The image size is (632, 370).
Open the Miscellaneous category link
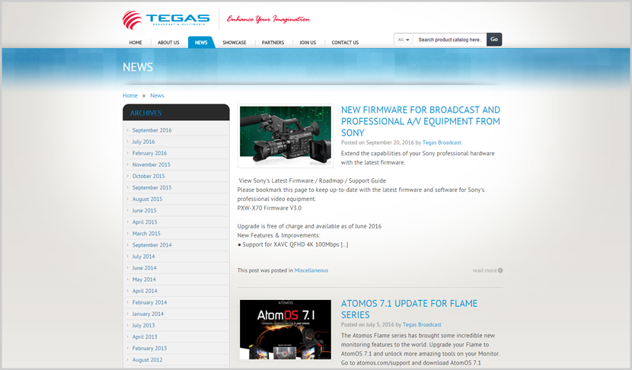[x=311, y=270]
